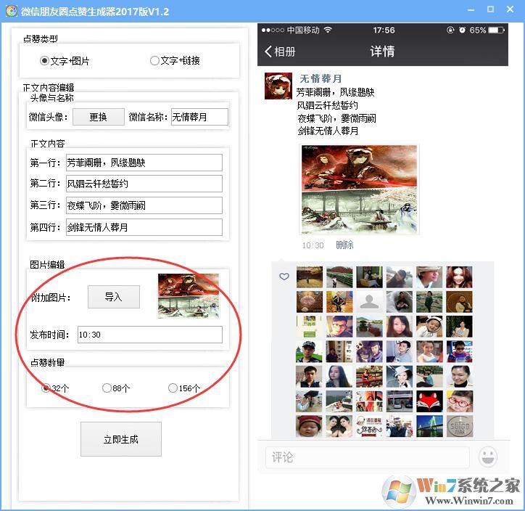
Task: Click preview line 剑锋无情人葬月
Action: [328, 131]
